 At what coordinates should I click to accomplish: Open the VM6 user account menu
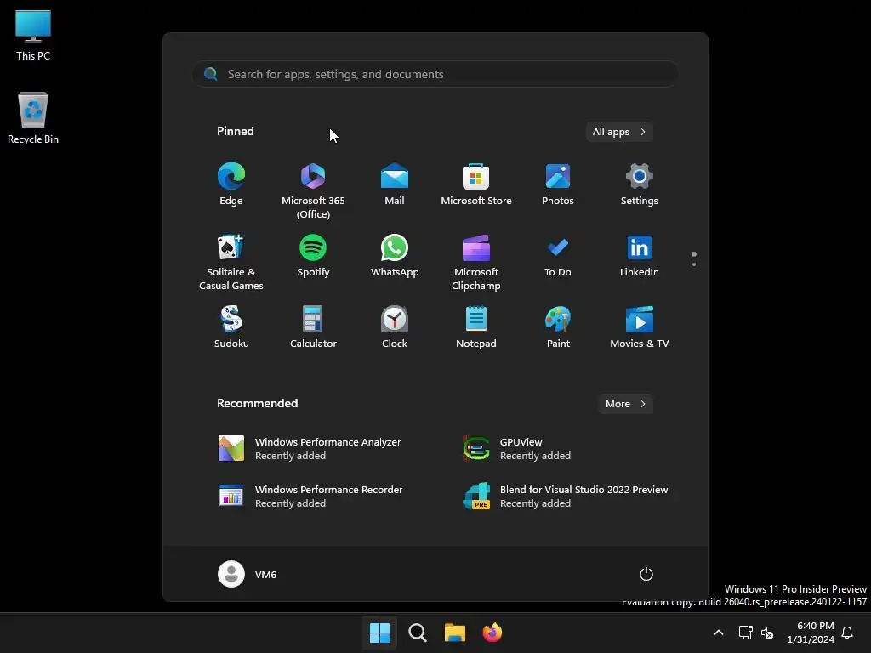[248, 574]
